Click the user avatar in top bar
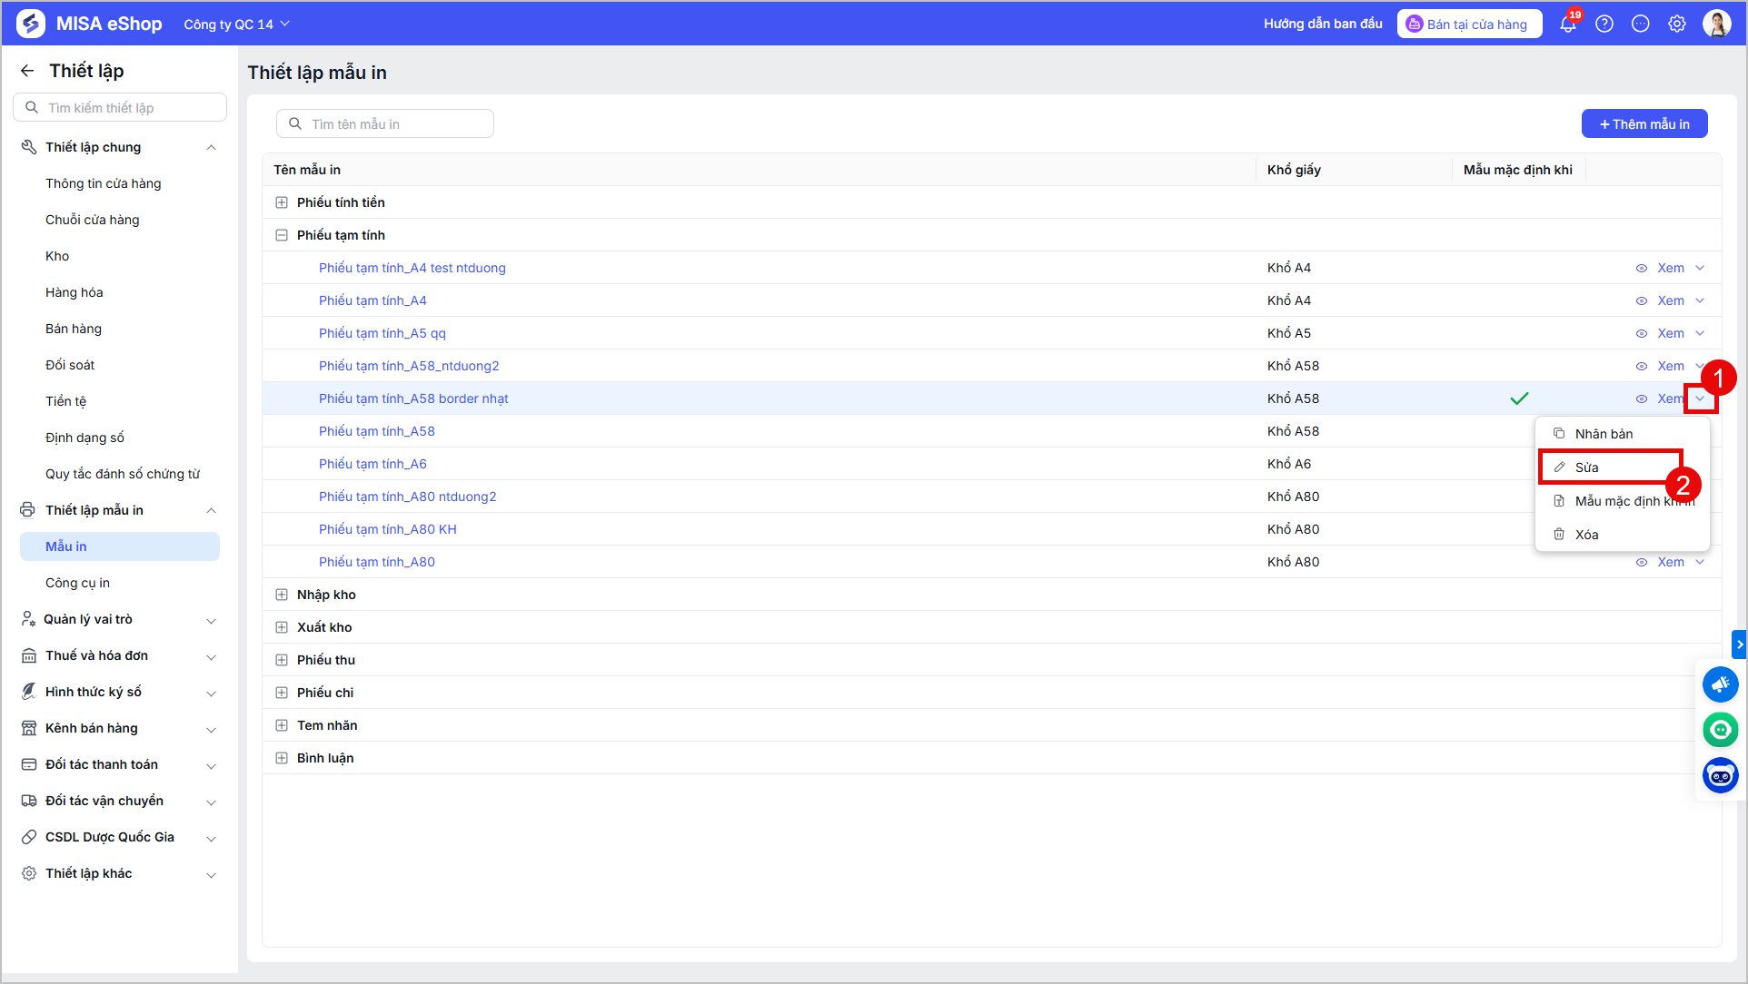Viewport: 1748px width, 984px height. (1717, 24)
